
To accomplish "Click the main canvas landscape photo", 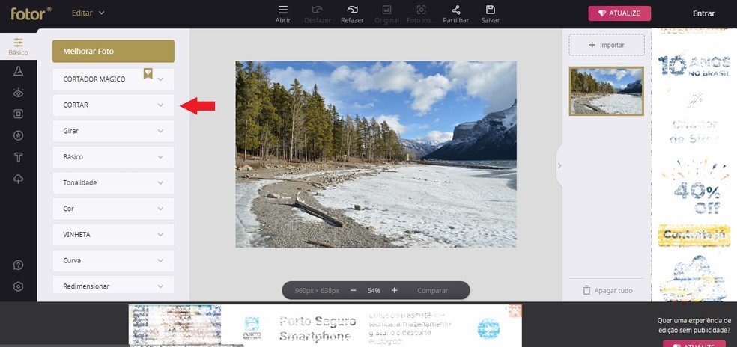I will click(x=375, y=154).
